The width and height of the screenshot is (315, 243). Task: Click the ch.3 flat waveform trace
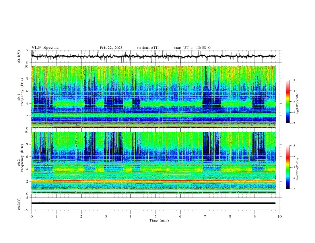tap(153, 203)
